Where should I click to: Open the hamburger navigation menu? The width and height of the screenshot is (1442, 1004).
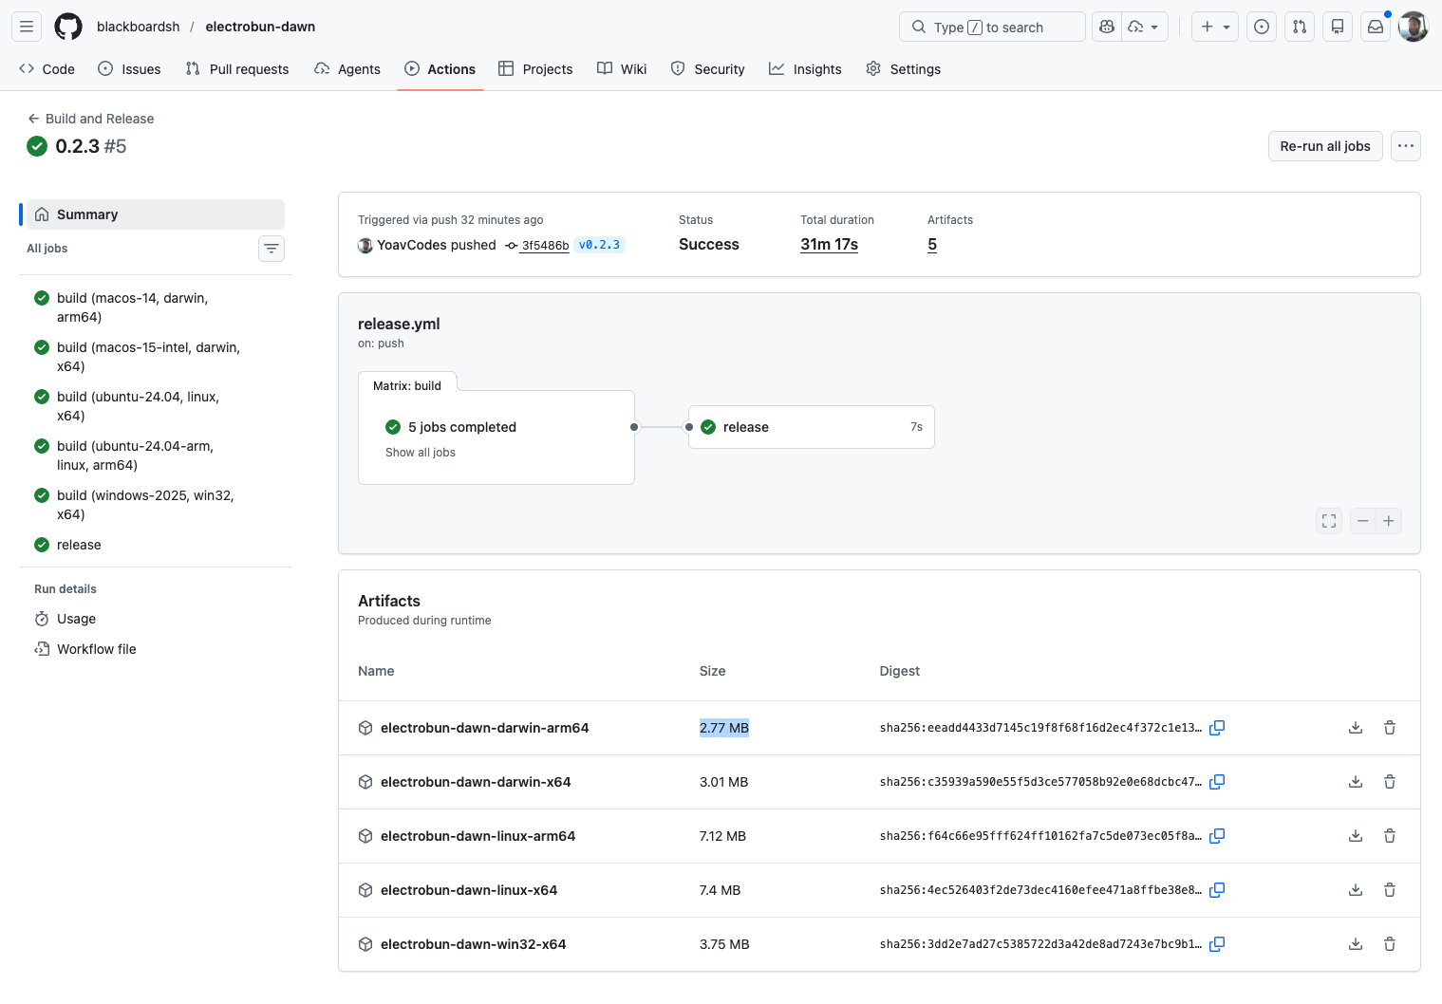click(27, 27)
